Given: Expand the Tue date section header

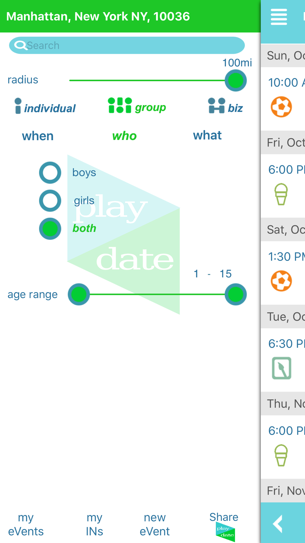Looking at the screenshot, I should (283, 317).
